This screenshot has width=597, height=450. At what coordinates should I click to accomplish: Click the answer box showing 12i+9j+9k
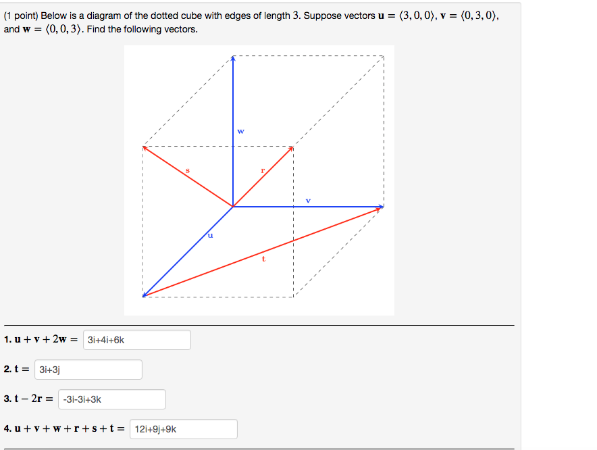182,429
